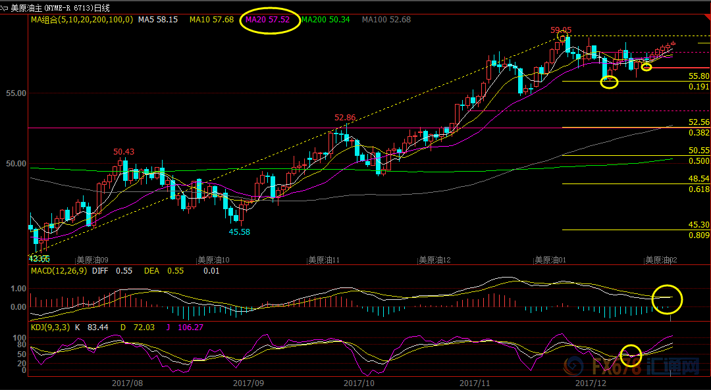The width and height of the screenshot is (711, 390).
Task: Click the 0.382 Fibonacci level at 52.56
Action: [698, 132]
